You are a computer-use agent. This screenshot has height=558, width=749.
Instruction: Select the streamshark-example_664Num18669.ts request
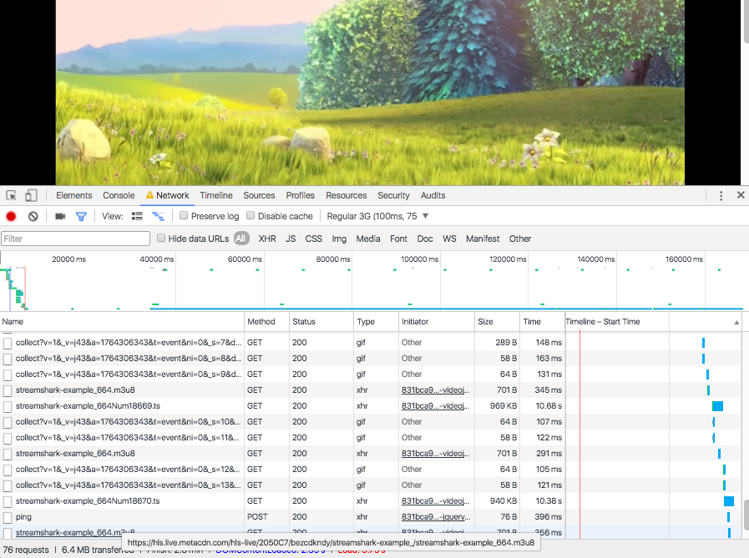pyautogui.click(x=88, y=405)
